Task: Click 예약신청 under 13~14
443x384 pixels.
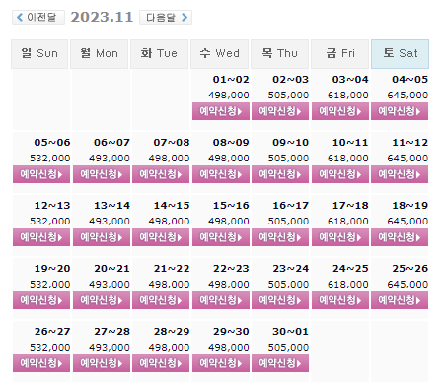Action: coord(102,237)
